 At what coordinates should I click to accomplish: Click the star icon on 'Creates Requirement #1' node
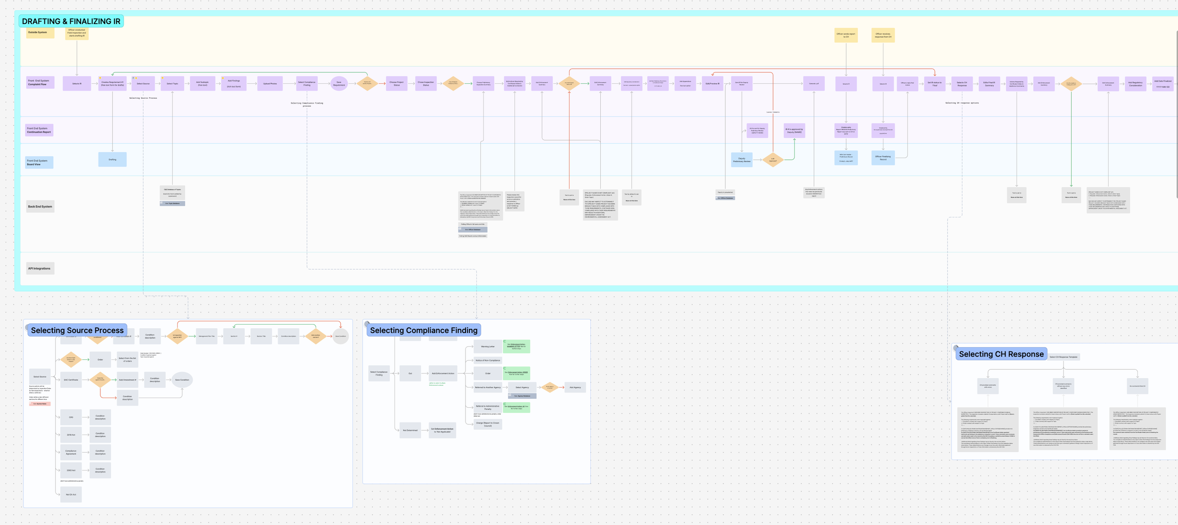[x=100, y=78]
